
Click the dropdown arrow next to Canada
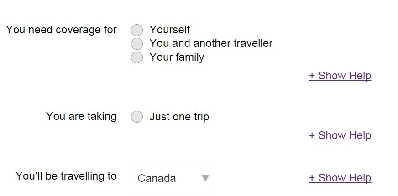[205, 178]
